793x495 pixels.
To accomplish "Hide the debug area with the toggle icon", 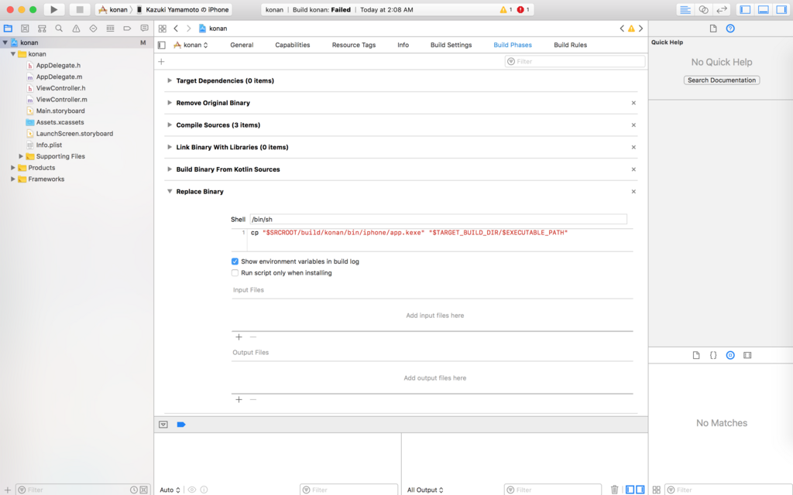I will click(x=163, y=425).
